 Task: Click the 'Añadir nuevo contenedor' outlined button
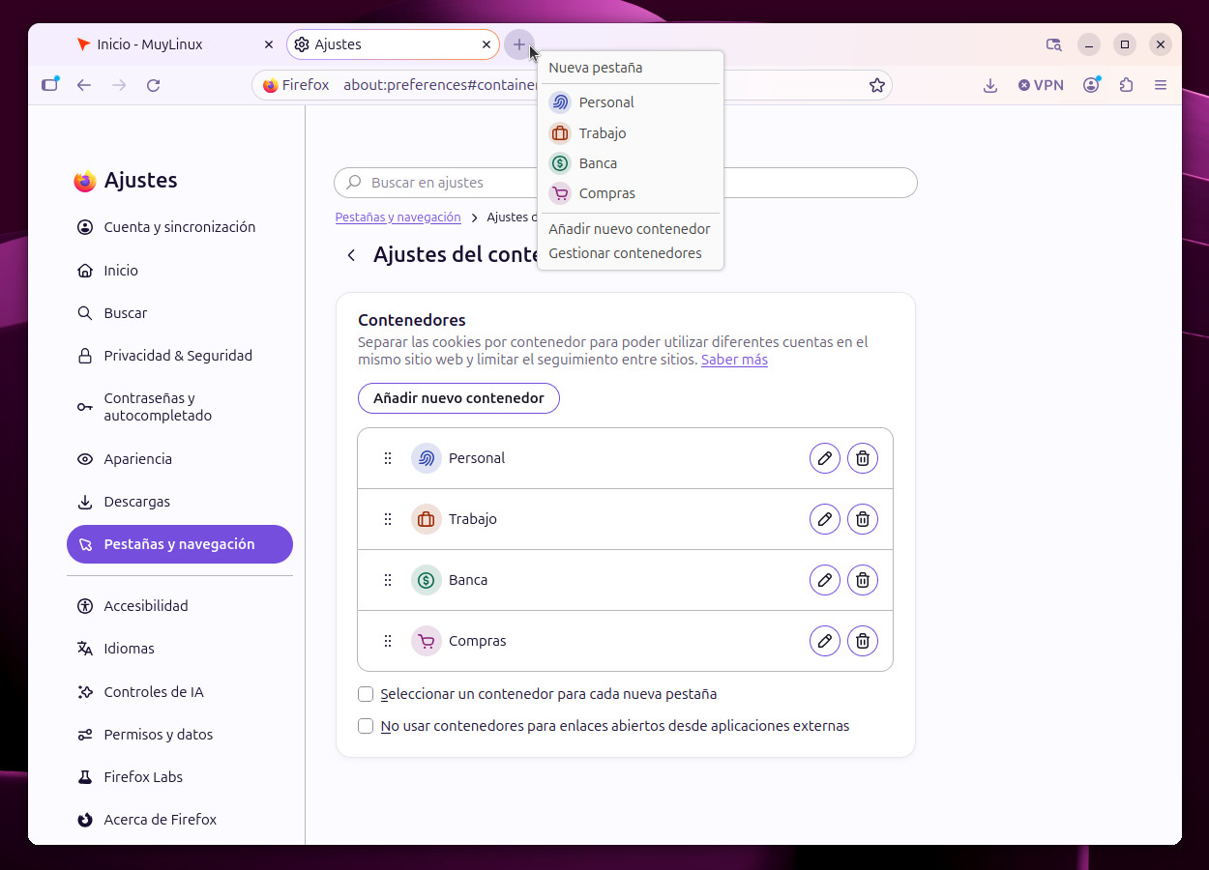click(458, 398)
